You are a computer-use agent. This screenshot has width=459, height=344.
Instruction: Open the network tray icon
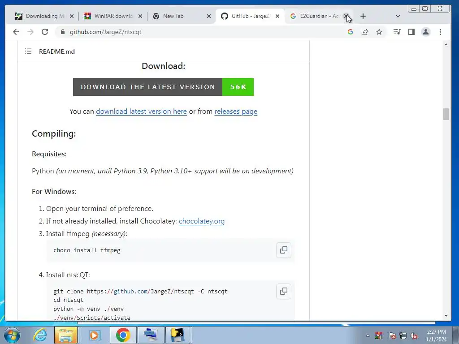[403, 335]
